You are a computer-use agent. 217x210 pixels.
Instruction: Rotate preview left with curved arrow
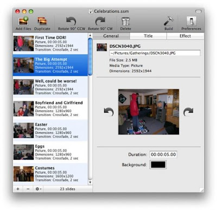109,112
